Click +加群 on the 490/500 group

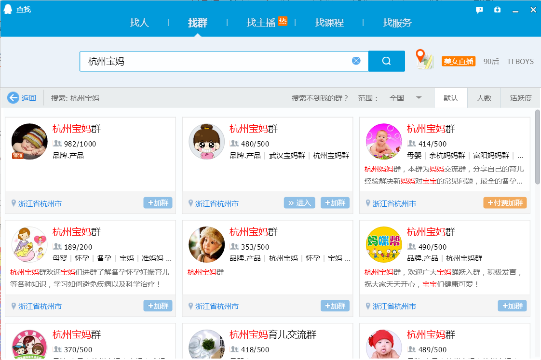(x=512, y=306)
